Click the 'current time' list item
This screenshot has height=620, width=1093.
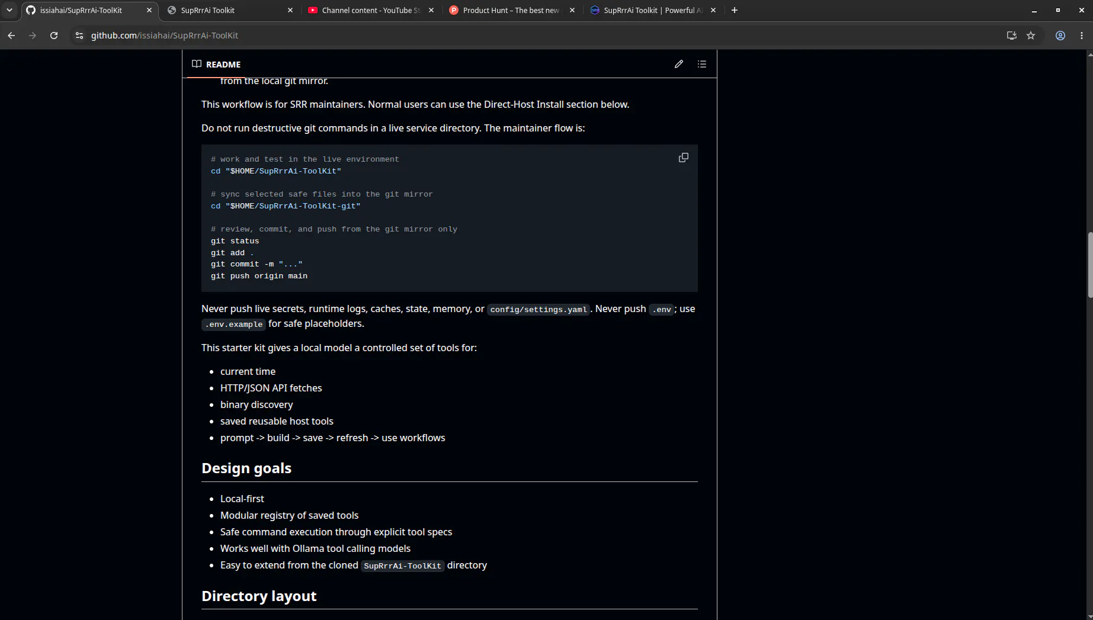click(248, 371)
